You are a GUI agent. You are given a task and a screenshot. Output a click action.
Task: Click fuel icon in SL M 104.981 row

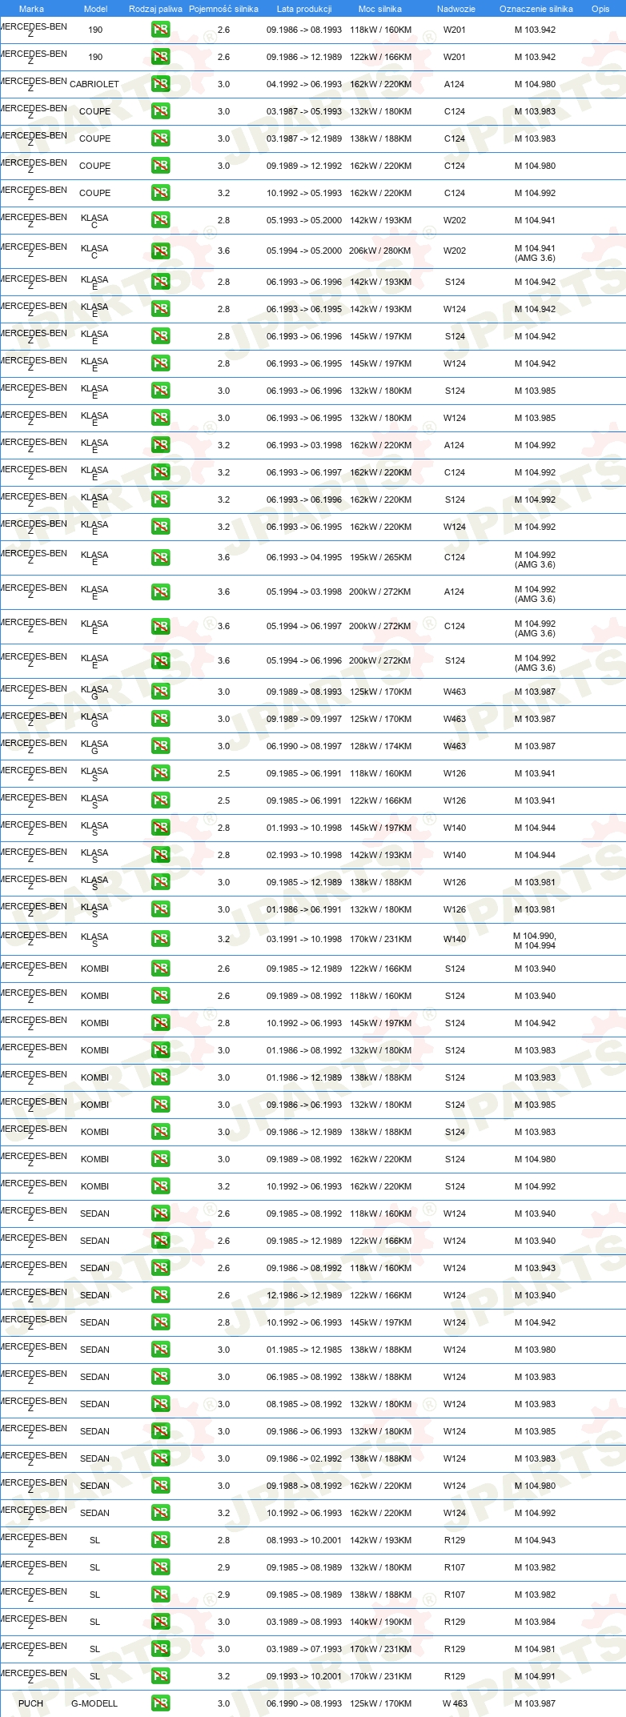pyautogui.click(x=160, y=1649)
